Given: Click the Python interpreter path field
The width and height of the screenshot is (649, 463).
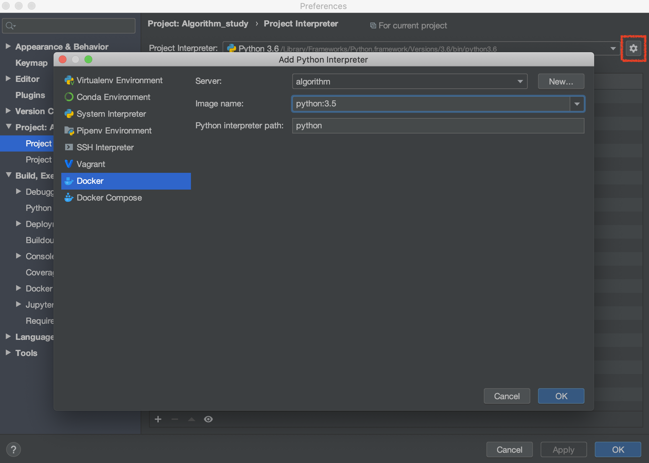Looking at the screenshot, I should coord(438,126).
